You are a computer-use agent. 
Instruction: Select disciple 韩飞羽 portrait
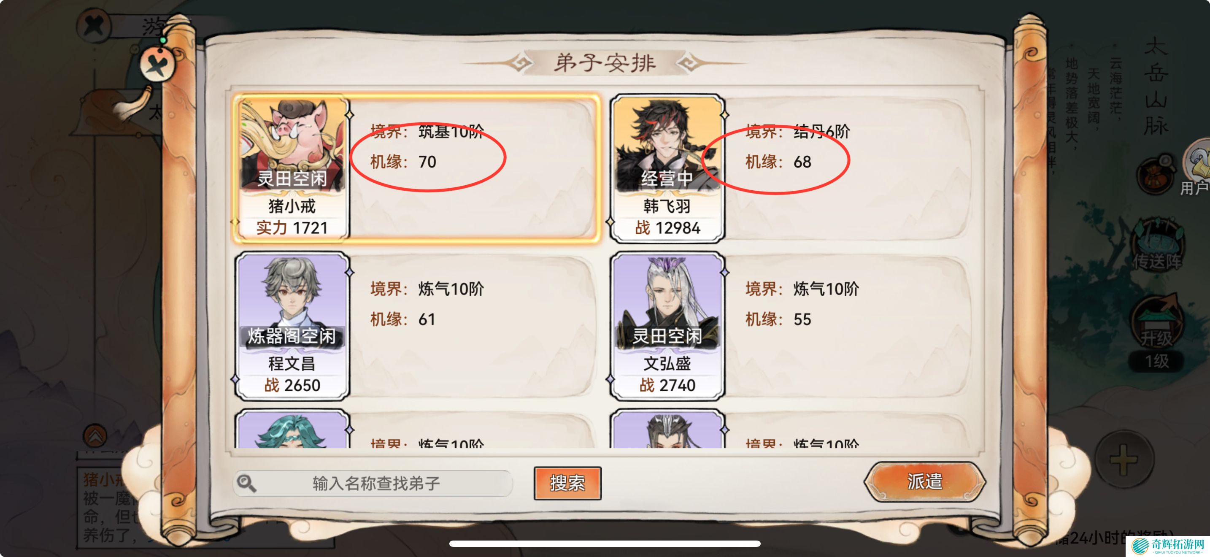(x=667, y=168)
